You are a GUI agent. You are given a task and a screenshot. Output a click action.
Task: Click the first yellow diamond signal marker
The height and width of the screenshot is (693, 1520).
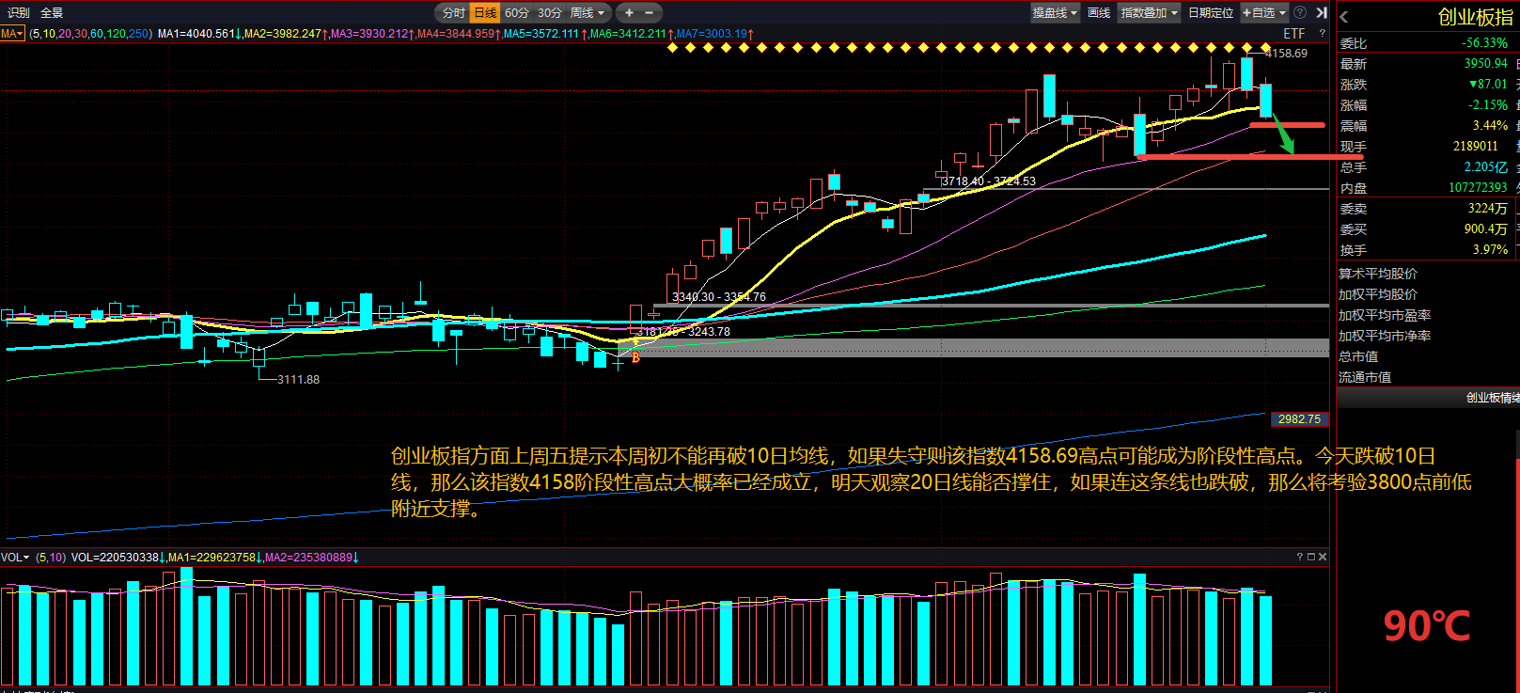pyautogui.click(x=672, y=48)
